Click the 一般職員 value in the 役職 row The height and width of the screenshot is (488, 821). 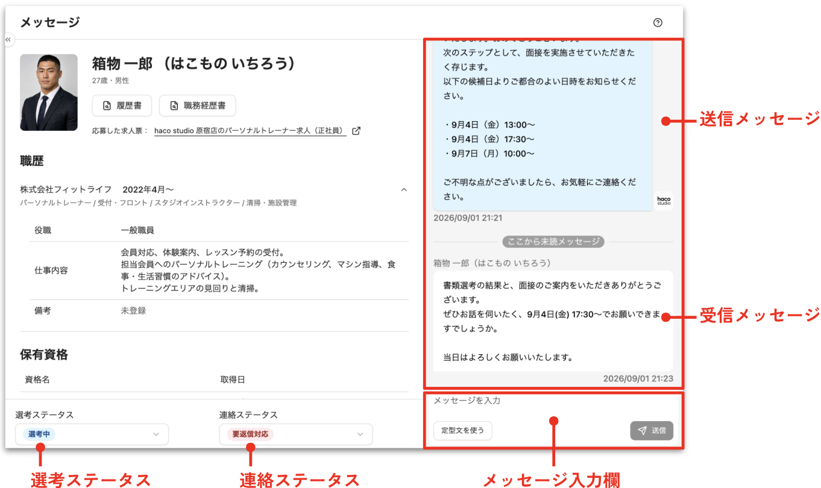(x=137, y=230)
